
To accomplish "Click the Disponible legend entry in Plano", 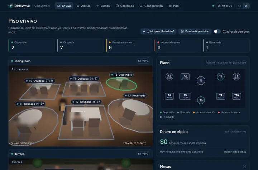I will tap(167, 112).
